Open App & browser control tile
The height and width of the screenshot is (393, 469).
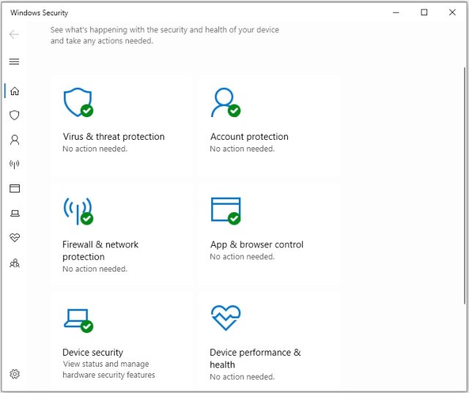click(269, 234)
